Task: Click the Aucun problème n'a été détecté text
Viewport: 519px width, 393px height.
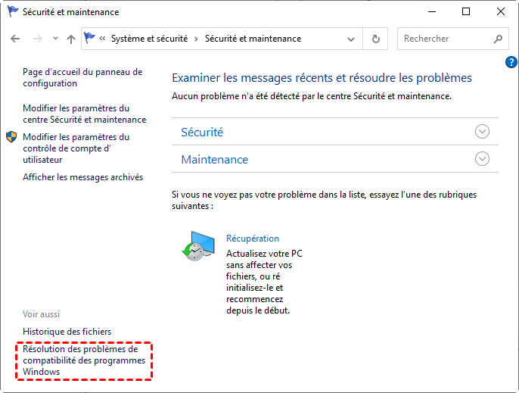Action: click(312, 96)
